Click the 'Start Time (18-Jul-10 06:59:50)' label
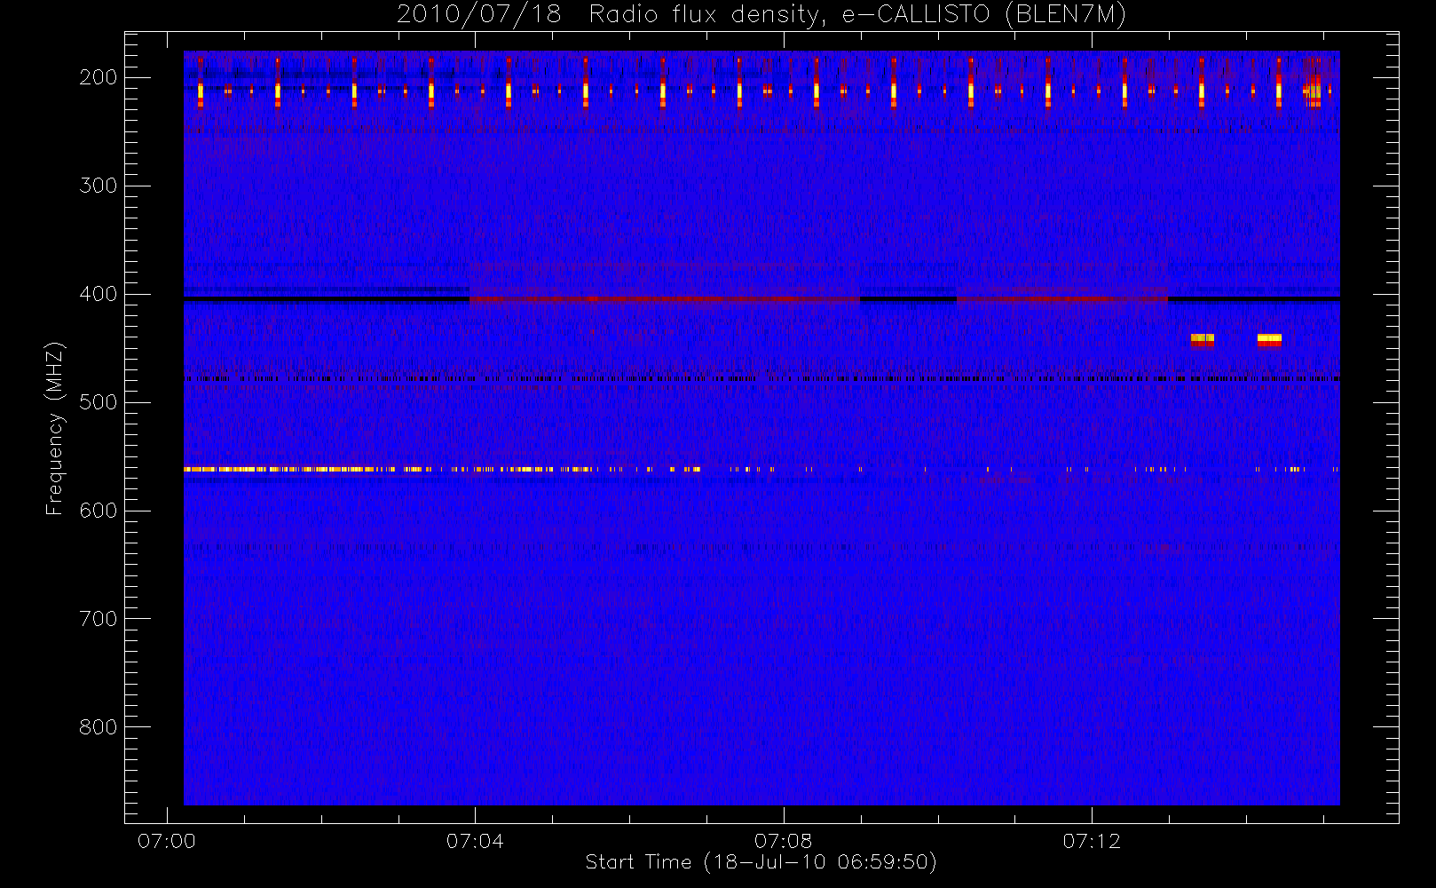The height and width of the screenshot is (888, 1436). point(761,862)
